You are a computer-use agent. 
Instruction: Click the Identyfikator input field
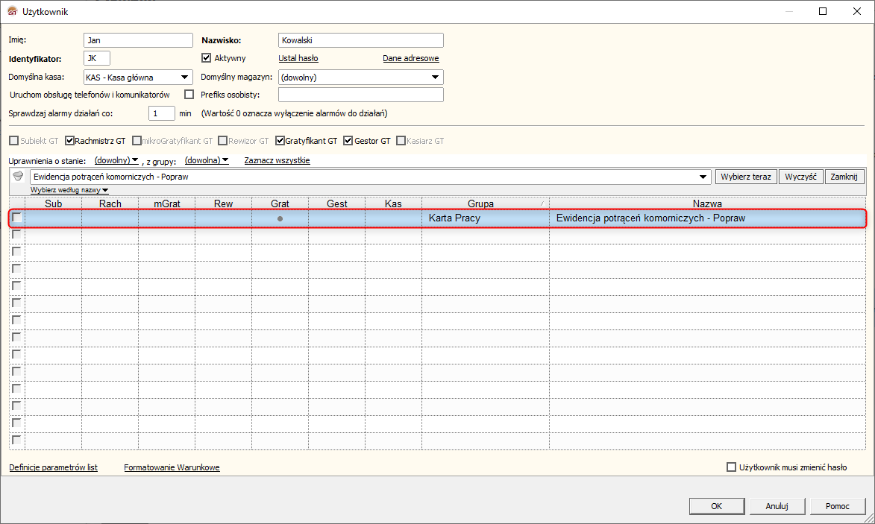tap(97, 58)
